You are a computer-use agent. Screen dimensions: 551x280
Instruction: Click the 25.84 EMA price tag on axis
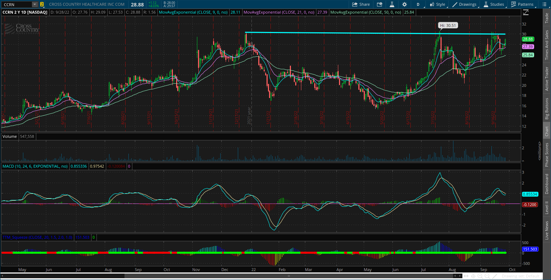(528, 55)
